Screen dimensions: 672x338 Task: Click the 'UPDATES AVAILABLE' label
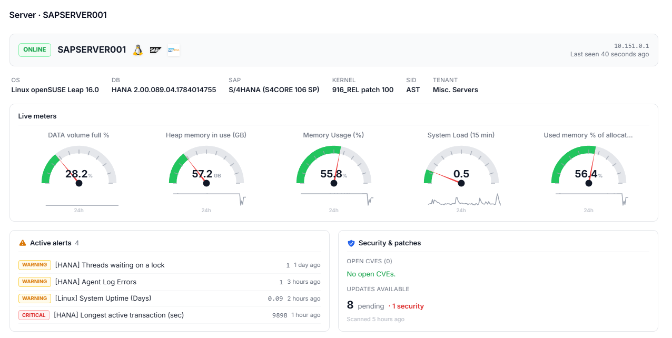378,289
